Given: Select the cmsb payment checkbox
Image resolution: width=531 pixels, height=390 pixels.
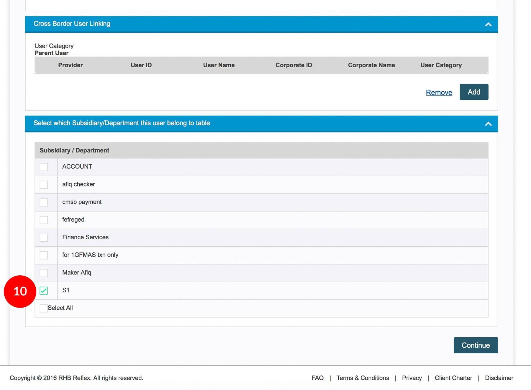Looking at the screenshot, I should (44, 202).
